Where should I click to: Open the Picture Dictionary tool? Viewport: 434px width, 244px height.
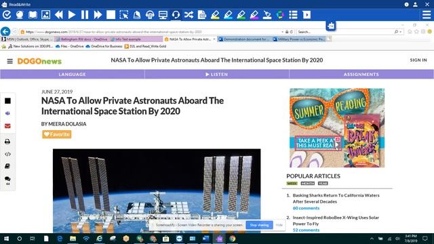(45, 15)
